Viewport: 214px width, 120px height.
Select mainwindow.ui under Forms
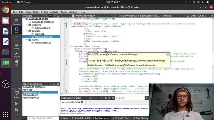click(42, 43)
